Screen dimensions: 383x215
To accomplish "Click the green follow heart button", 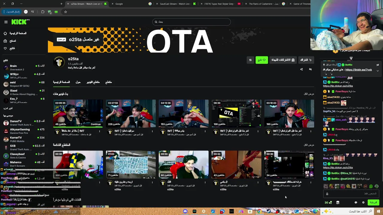I will click(x=262, y=60).
